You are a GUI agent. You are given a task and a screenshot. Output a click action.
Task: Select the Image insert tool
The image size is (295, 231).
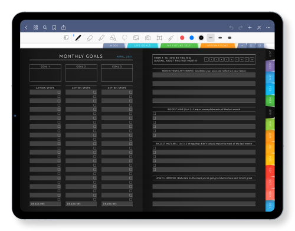pyautogui.click(x=136, y=38)
